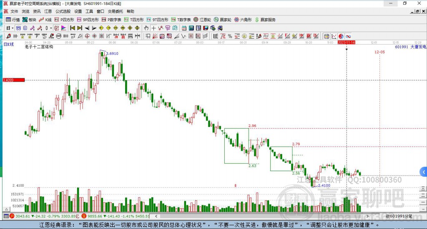This screenshot has height=229, width=427.
Task: Open the 设置 menu
Action: pyautogui.click(x=78, y=11)
